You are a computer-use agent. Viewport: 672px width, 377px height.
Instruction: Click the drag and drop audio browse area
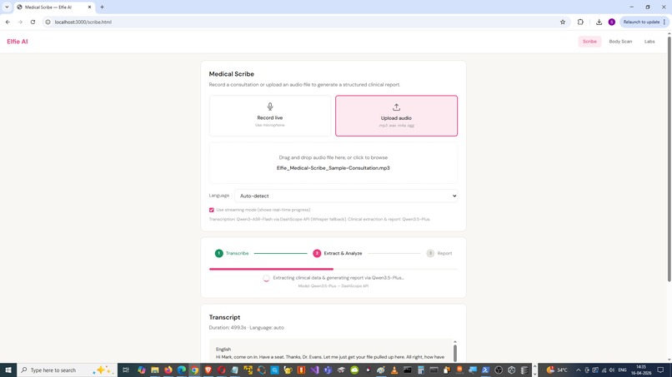pos(333,162)
